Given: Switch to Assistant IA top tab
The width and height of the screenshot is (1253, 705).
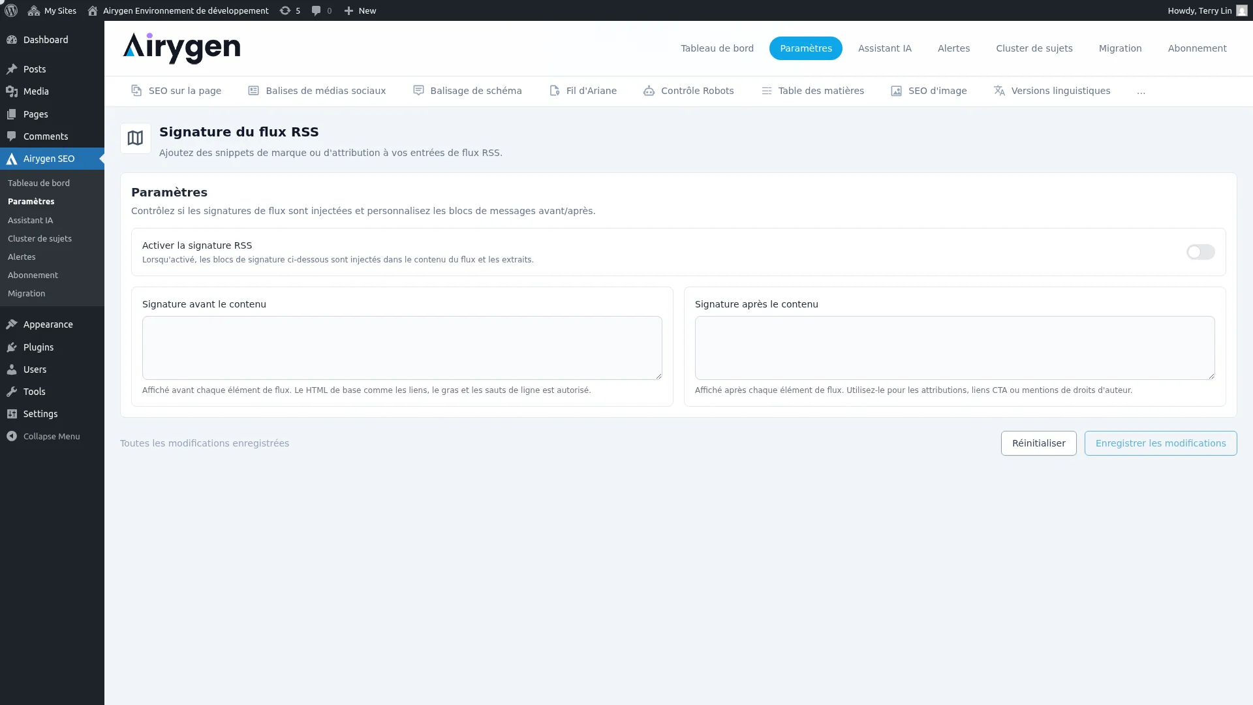Looking at the screenshot, I should [x=884, y=48].
